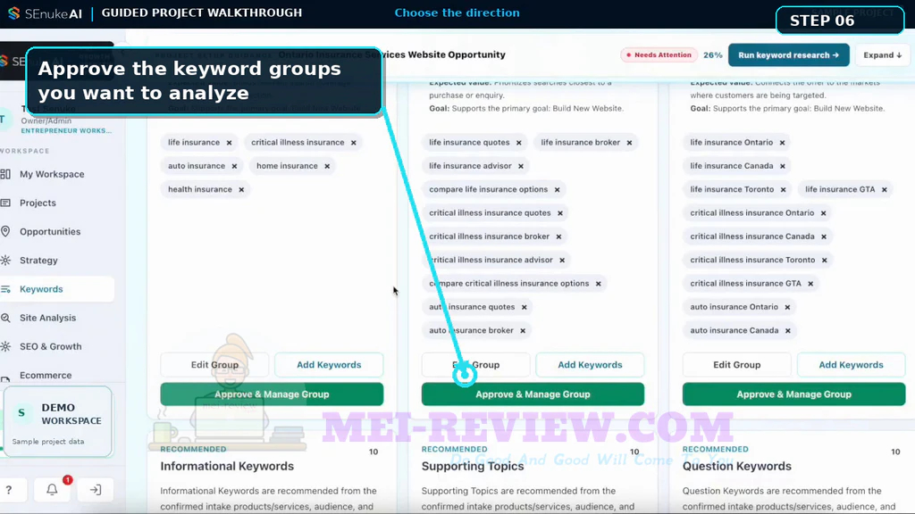This screenshot has height=514, width=915.
Task: Remove 'auto insurance Canada' keyword chip
Action: point(788,330)
